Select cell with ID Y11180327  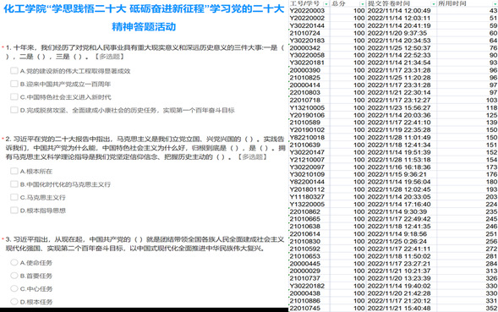pos(309,197)
